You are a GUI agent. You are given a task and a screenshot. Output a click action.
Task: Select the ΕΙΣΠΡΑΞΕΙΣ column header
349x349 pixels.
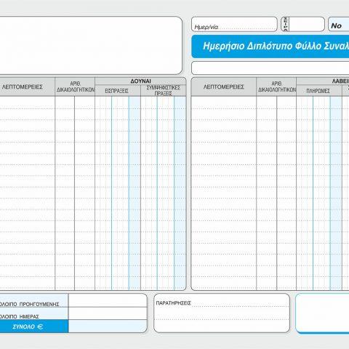(118, 91)
